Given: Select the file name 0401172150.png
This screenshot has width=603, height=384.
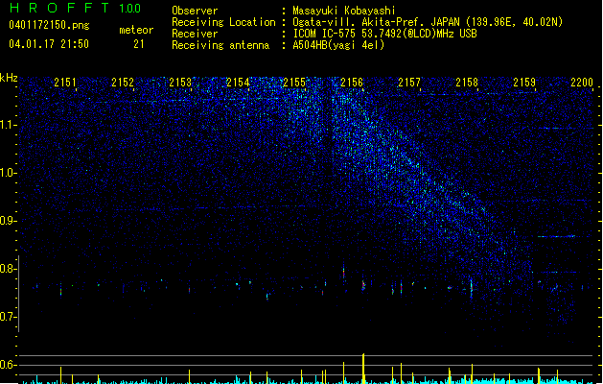Looking at the screenshot, I should tap(49, 25).
